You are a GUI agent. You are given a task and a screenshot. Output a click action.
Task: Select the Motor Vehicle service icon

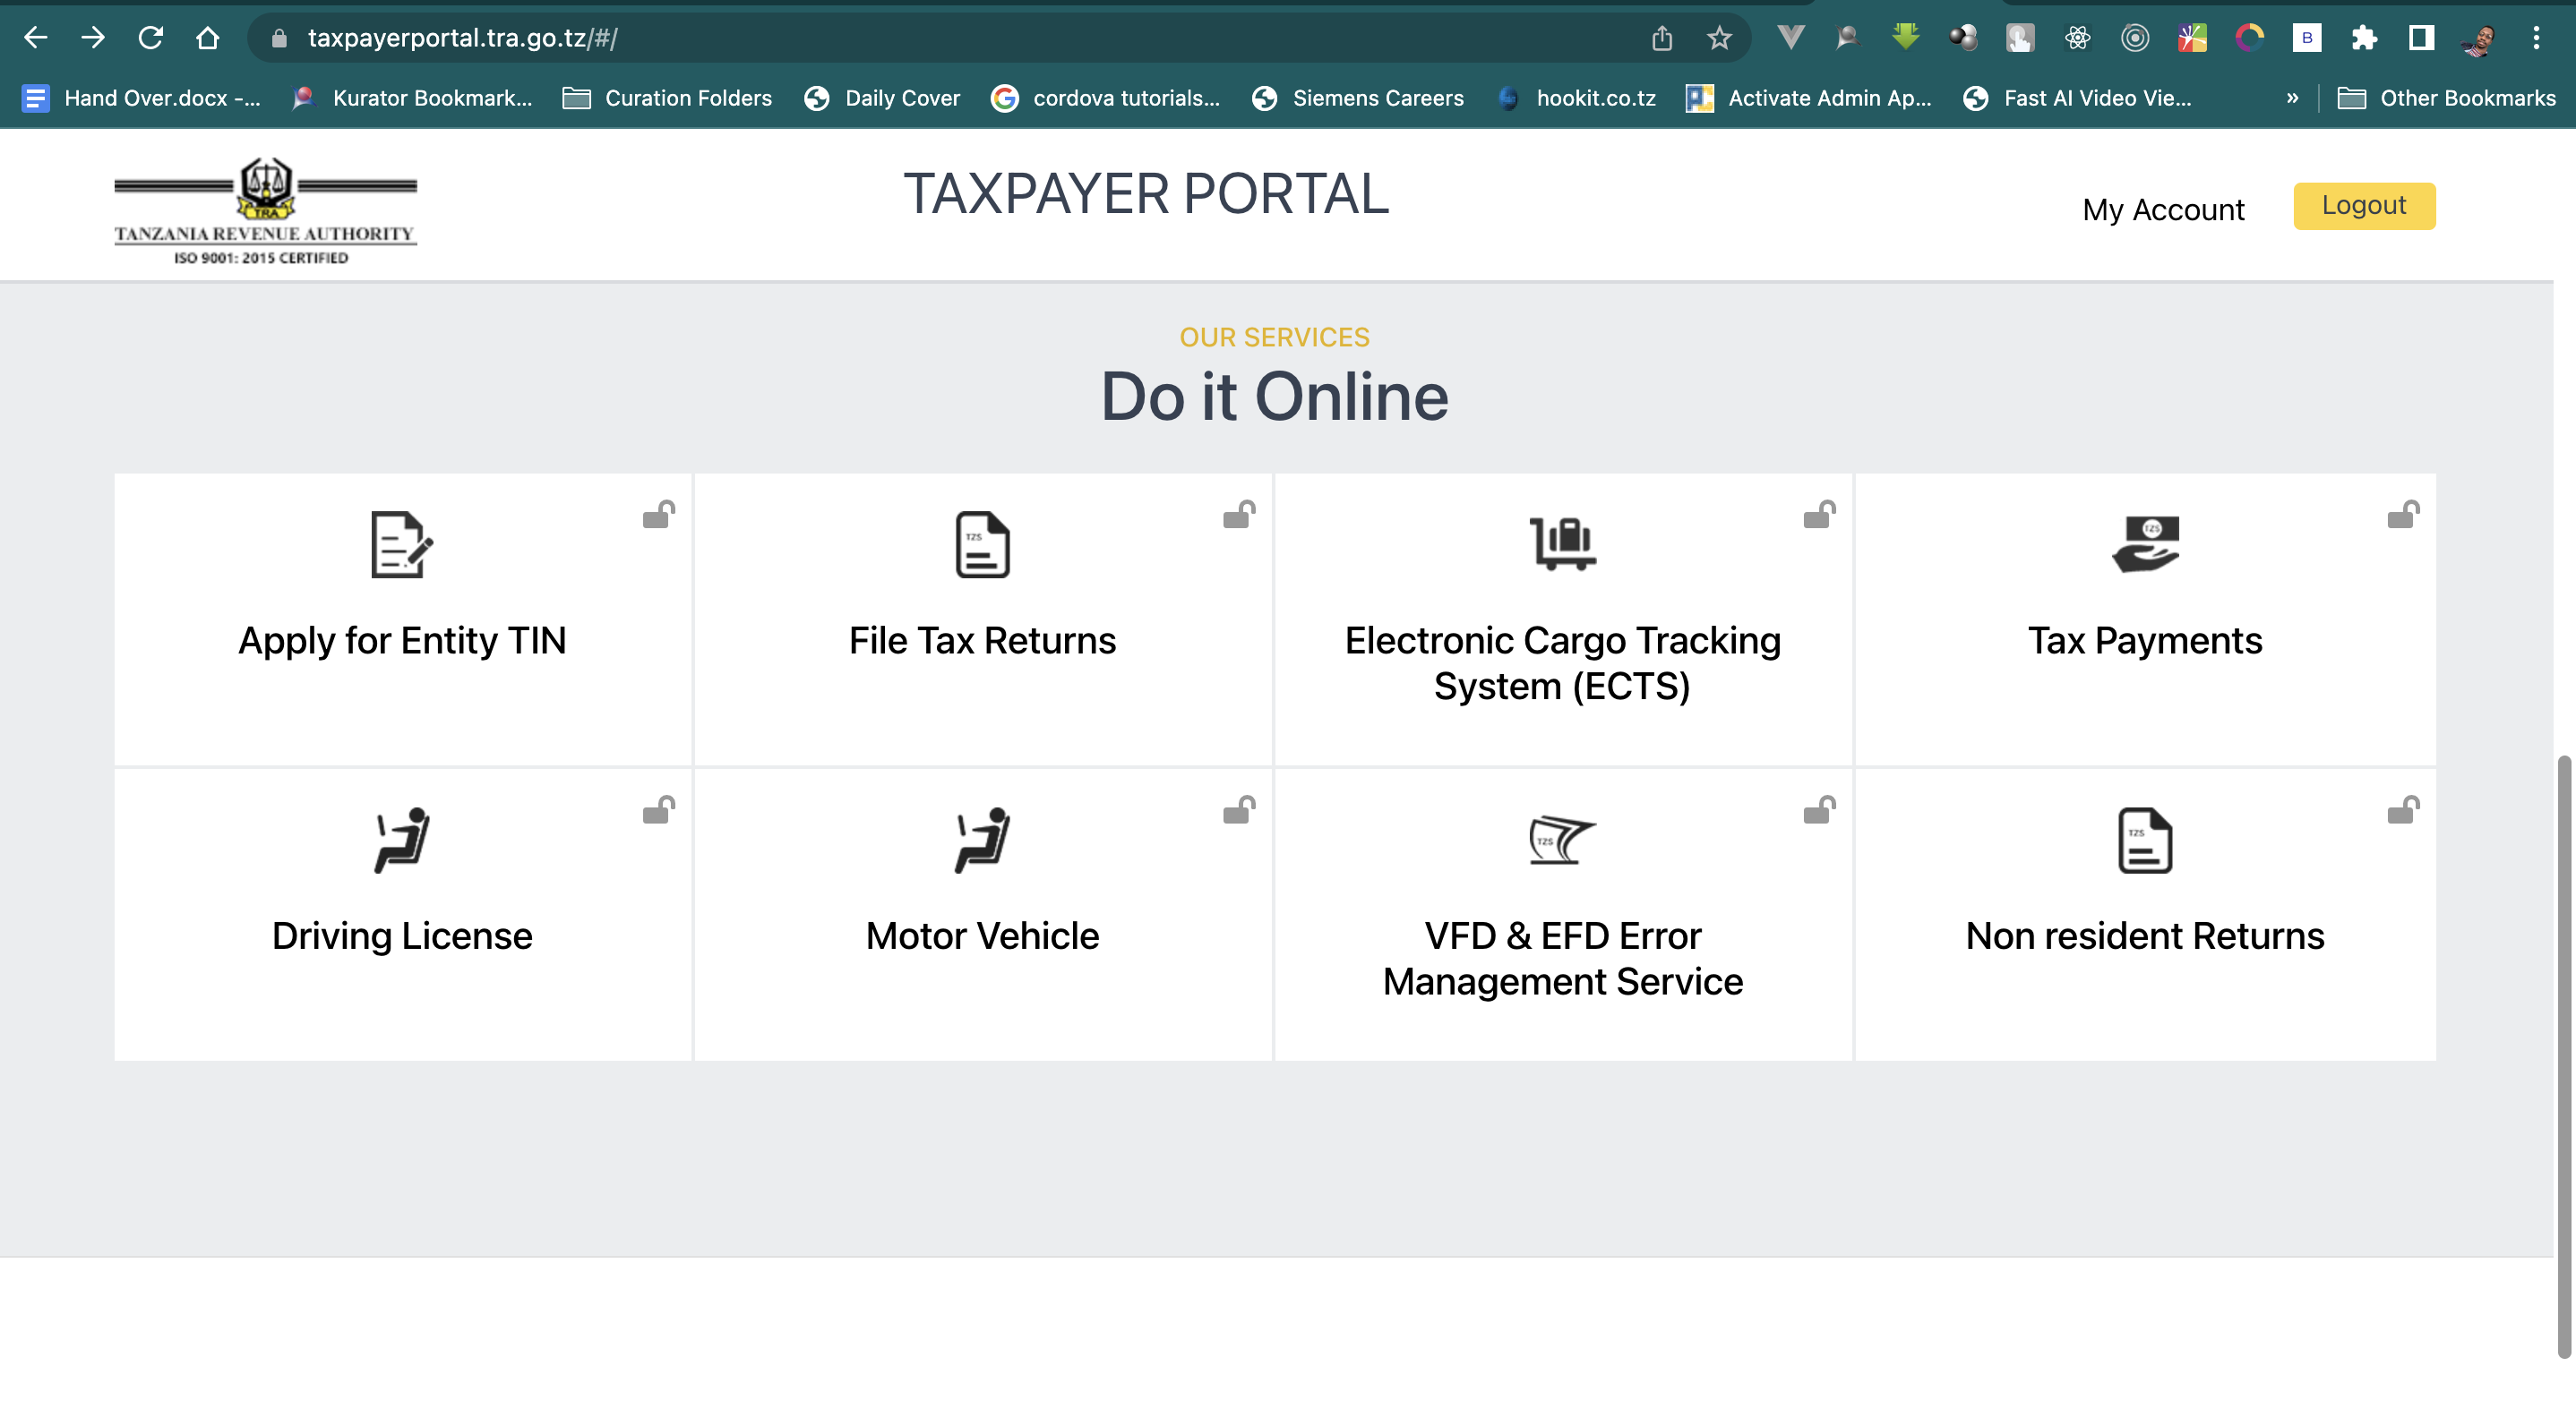click(981, 840)
